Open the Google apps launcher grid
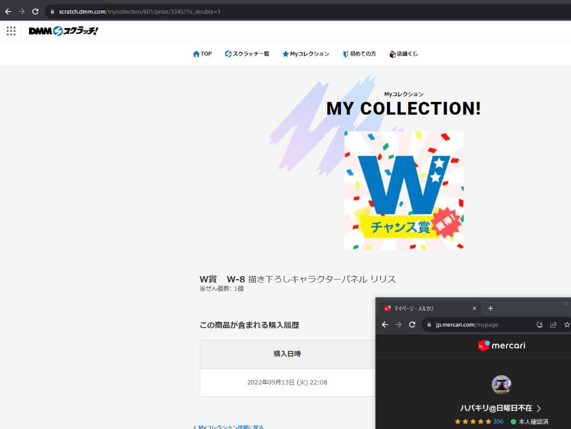 [x=11, y=31]
